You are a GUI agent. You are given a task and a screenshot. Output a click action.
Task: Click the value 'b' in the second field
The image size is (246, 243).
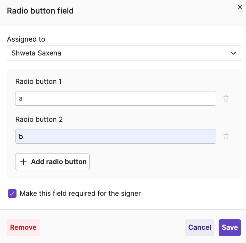[21, 137]
